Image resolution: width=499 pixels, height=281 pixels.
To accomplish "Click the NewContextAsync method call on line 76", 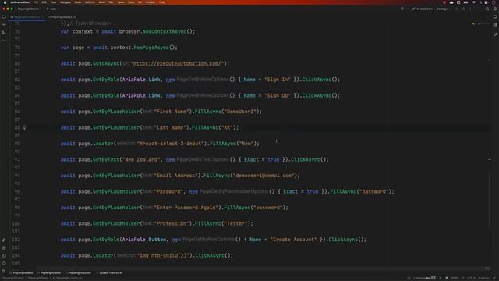I will 165,31.
